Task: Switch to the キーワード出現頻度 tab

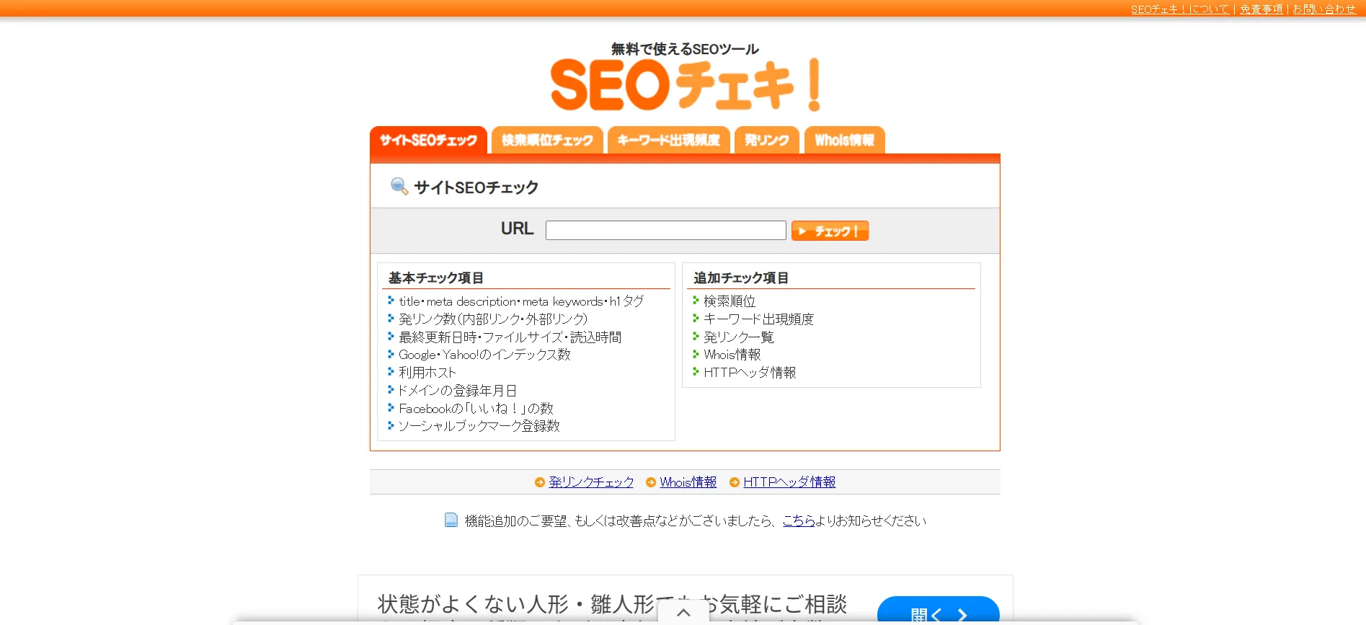Action: [x=668, y=140]
